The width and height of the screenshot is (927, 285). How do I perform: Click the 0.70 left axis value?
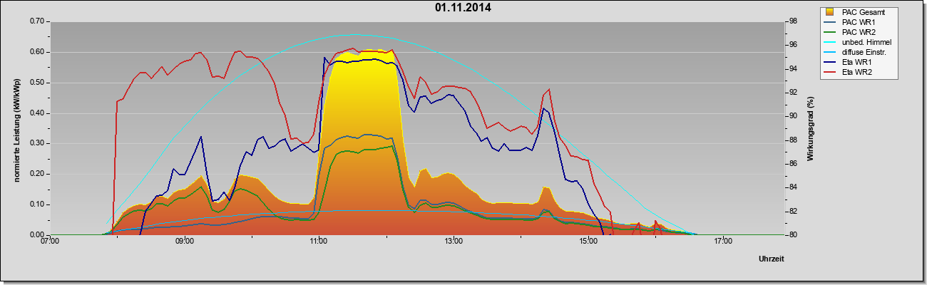pyautogui.click(x=37, y=21)
